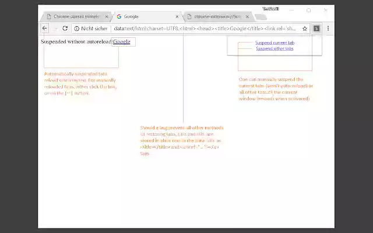Click the Google link on the page
Image resolution: width=373 pixels, height=233 pixels.
122,41
